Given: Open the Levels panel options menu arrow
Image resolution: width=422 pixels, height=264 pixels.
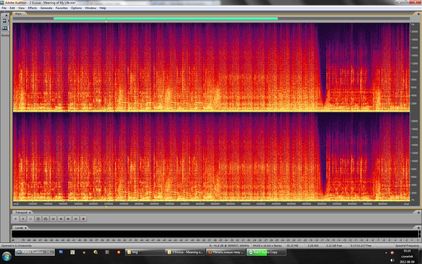Looking at the screenshot, I should tap(418, 228).
